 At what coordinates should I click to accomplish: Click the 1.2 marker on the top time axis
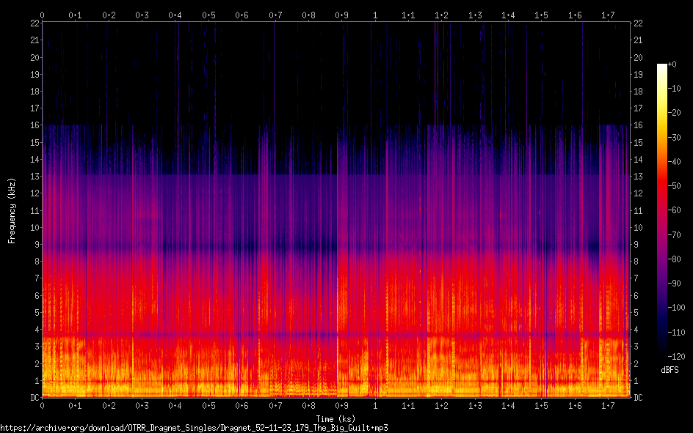441,15
